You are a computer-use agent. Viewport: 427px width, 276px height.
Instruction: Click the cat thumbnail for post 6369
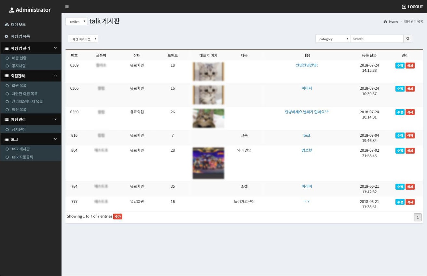tap(208, 71)
